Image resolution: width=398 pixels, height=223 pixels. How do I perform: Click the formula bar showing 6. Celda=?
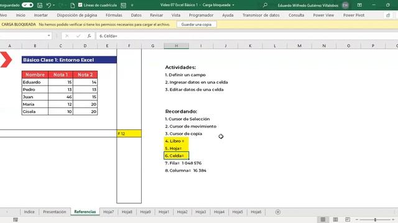[246, 36]
